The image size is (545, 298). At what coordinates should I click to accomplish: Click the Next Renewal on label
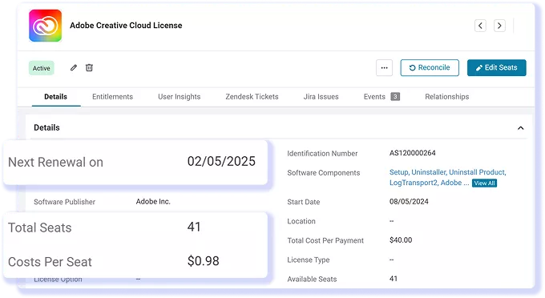click(x=55, y=162)
